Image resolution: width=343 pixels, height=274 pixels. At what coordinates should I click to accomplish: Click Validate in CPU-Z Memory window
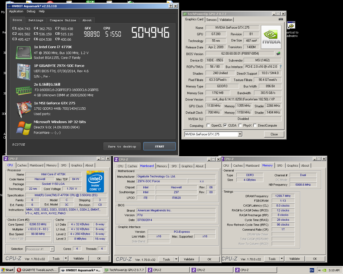[x=294, y=259]
